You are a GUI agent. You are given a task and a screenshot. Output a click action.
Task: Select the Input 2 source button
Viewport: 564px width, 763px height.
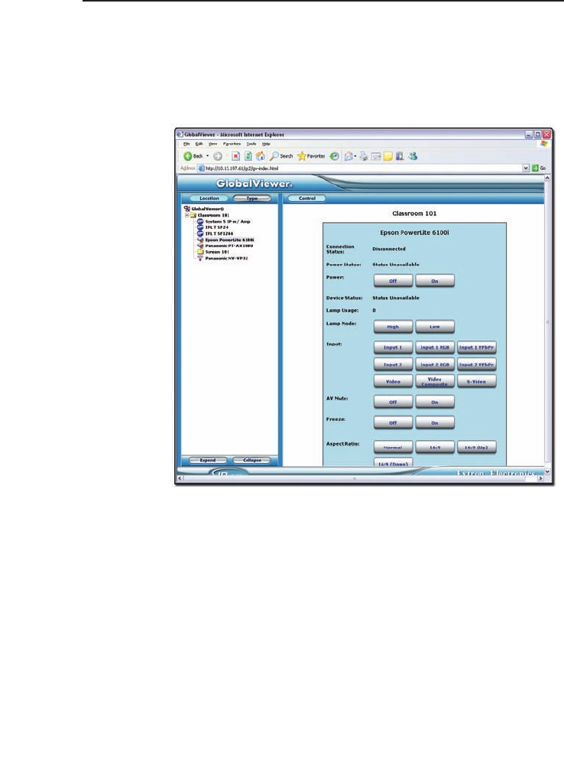(393, 364)
